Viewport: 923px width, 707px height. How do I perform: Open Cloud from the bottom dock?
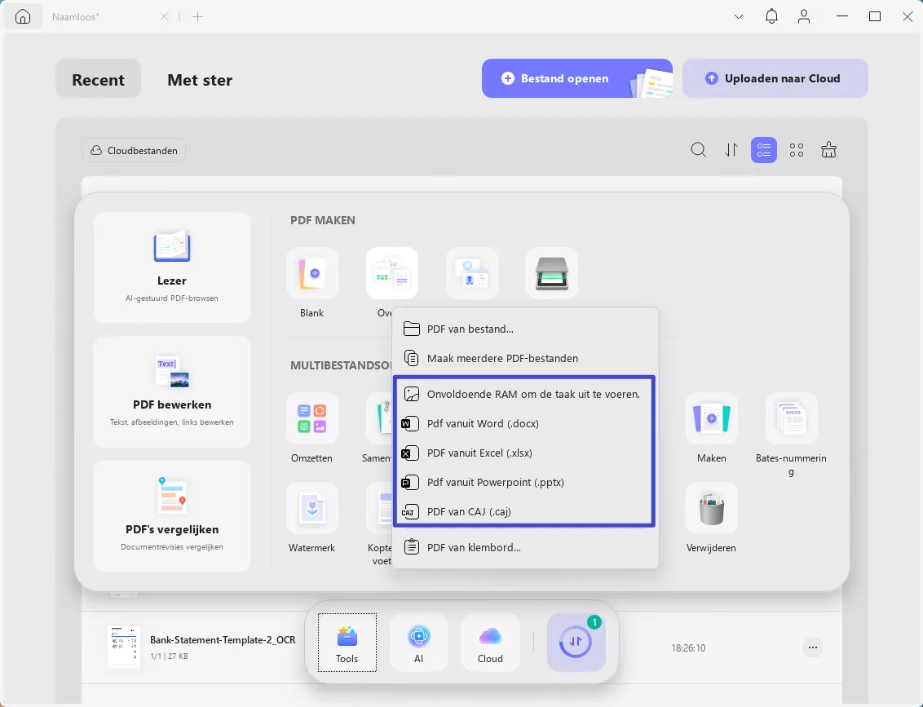point(490,643)
